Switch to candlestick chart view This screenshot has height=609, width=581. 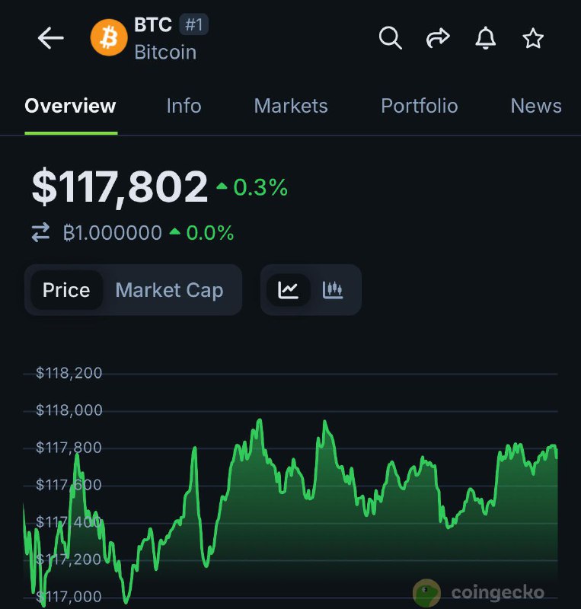pyautogui.click(x=333, y=290)
